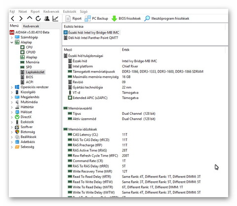Refresh the page with the circular arrow
Image resolution: width=237 pixels, height=206 pixels.
coord(38,18)
